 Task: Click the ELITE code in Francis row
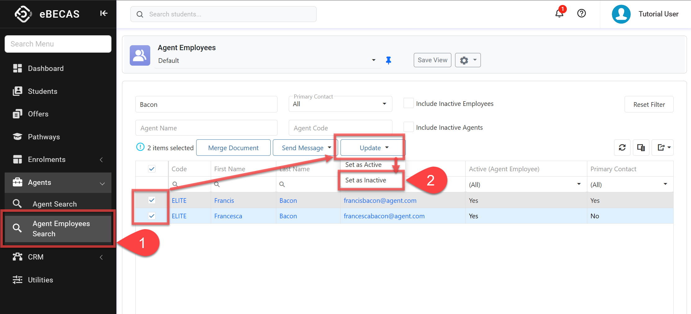(179, 200)
